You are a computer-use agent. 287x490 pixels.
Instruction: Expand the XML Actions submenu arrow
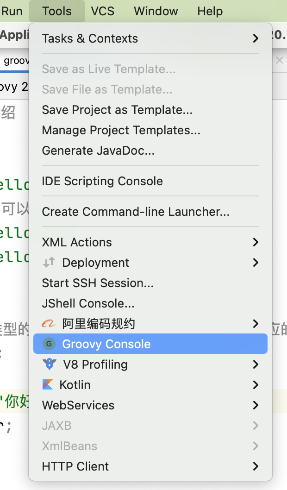pyautogui.click(x=256, y=242)
